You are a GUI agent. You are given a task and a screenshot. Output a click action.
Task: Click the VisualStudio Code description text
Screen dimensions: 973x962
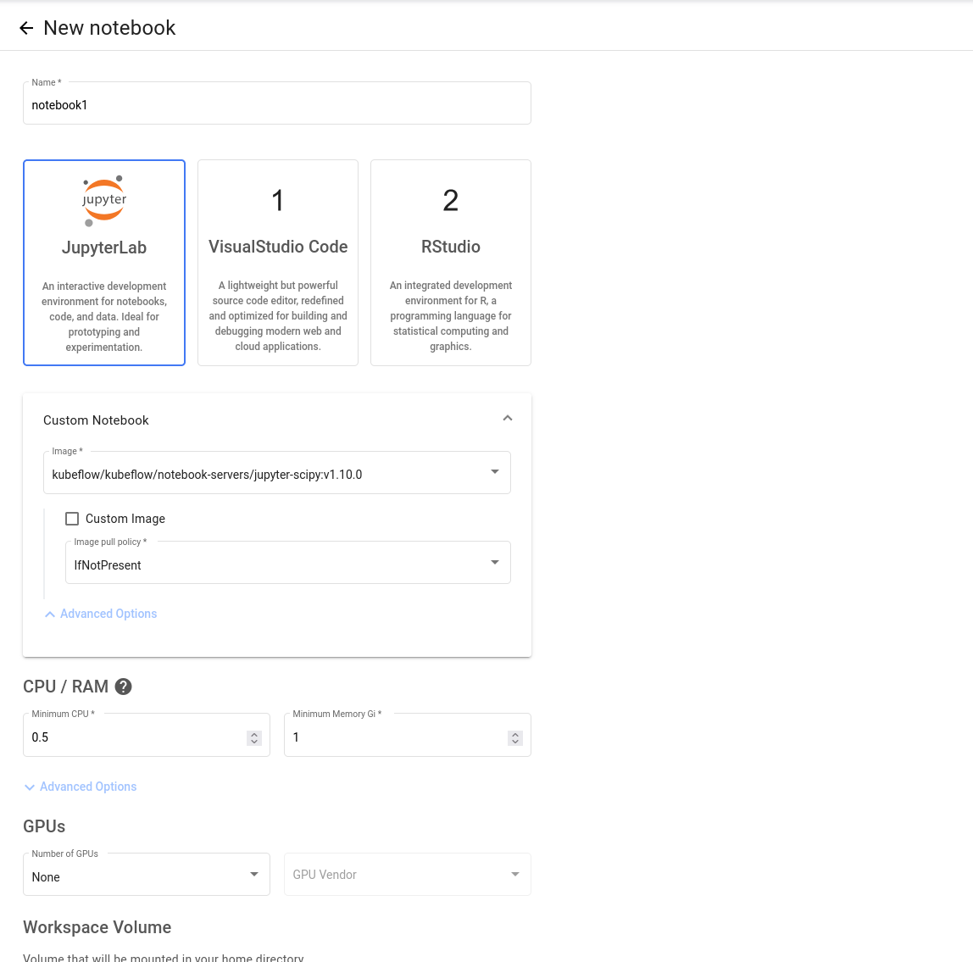pyautogui.click(x=278, y=316)
